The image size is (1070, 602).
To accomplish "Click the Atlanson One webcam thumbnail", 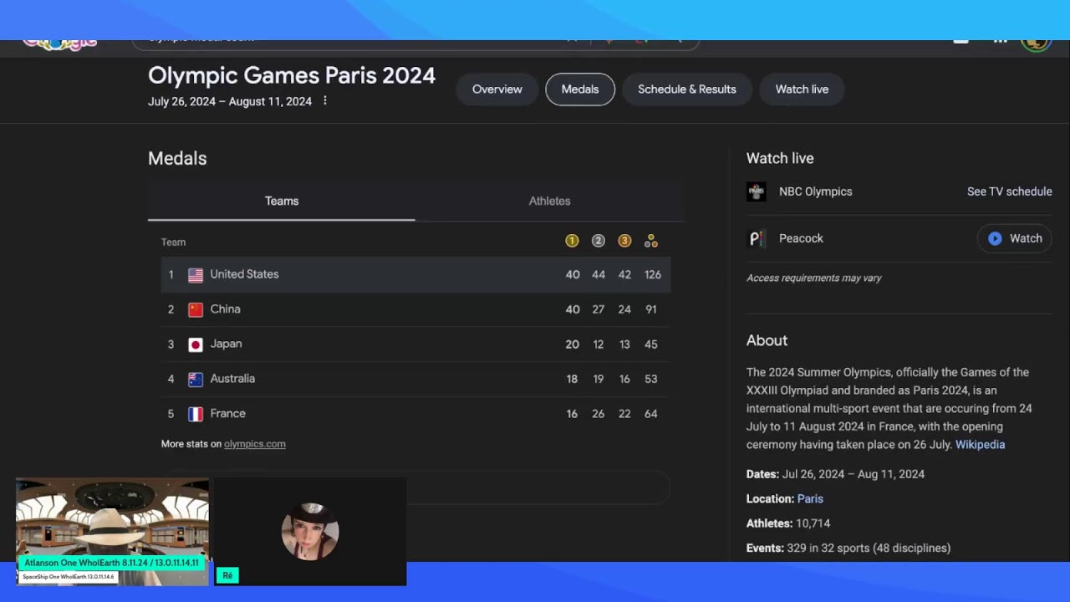I will pos(112,531).
